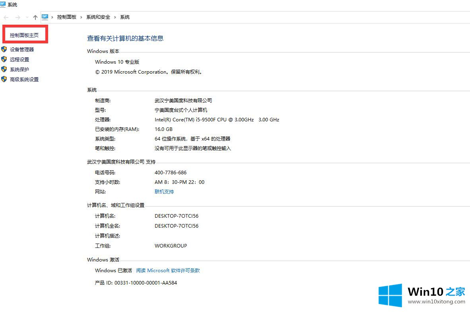Click model value 宁美国度台式个人计算机
470x312 pixels.
(x=181, y=110)
